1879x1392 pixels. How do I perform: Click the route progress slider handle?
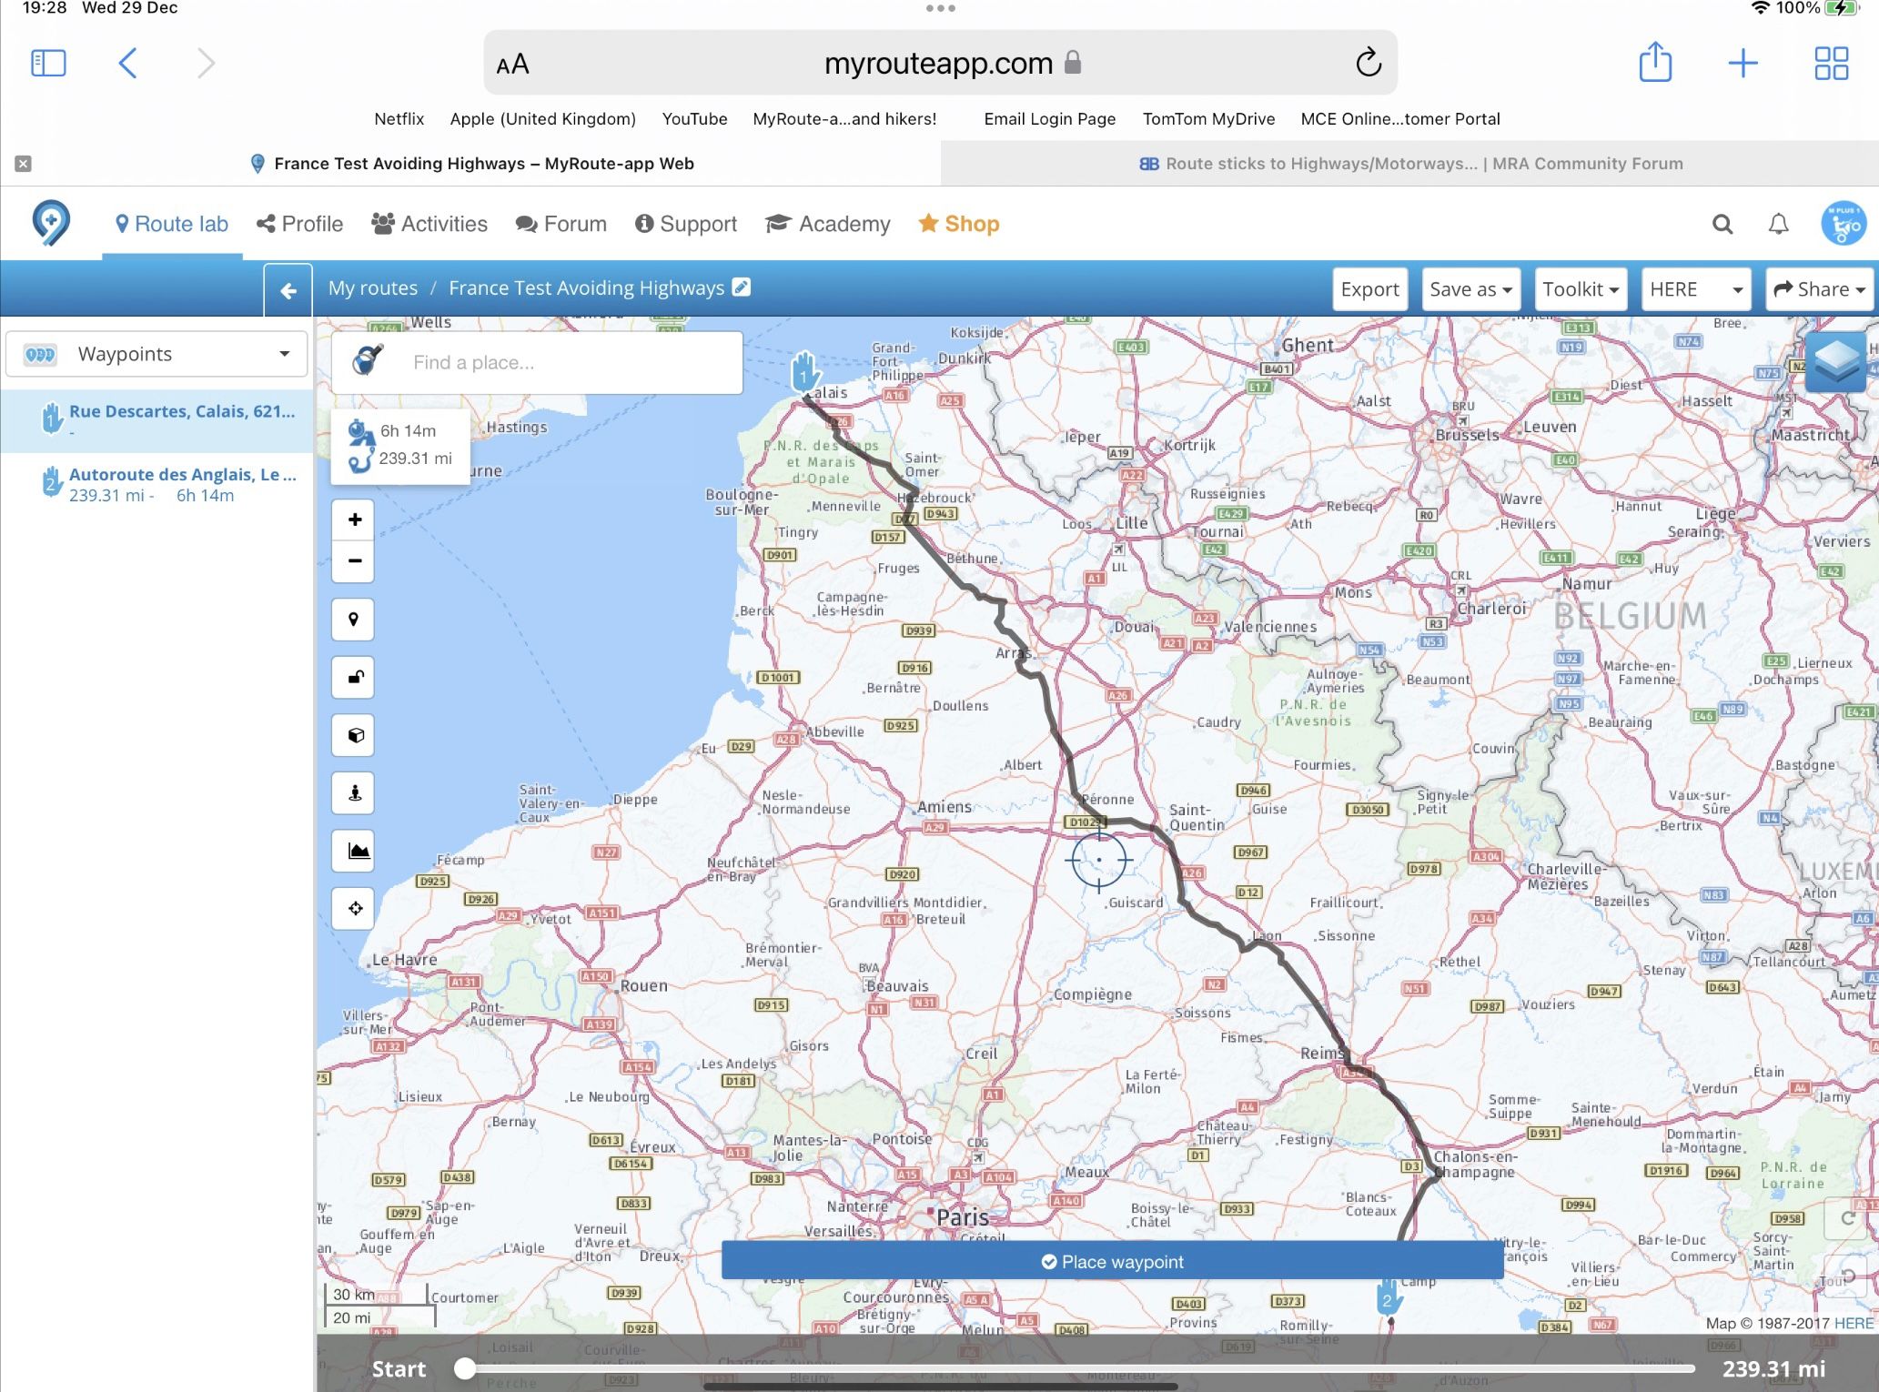[x=465, y=1368]
